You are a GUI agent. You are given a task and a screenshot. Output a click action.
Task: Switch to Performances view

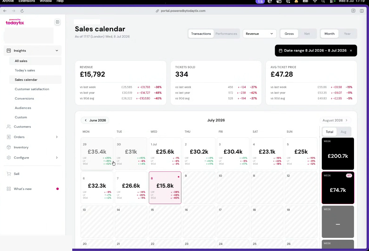point(226,34)
